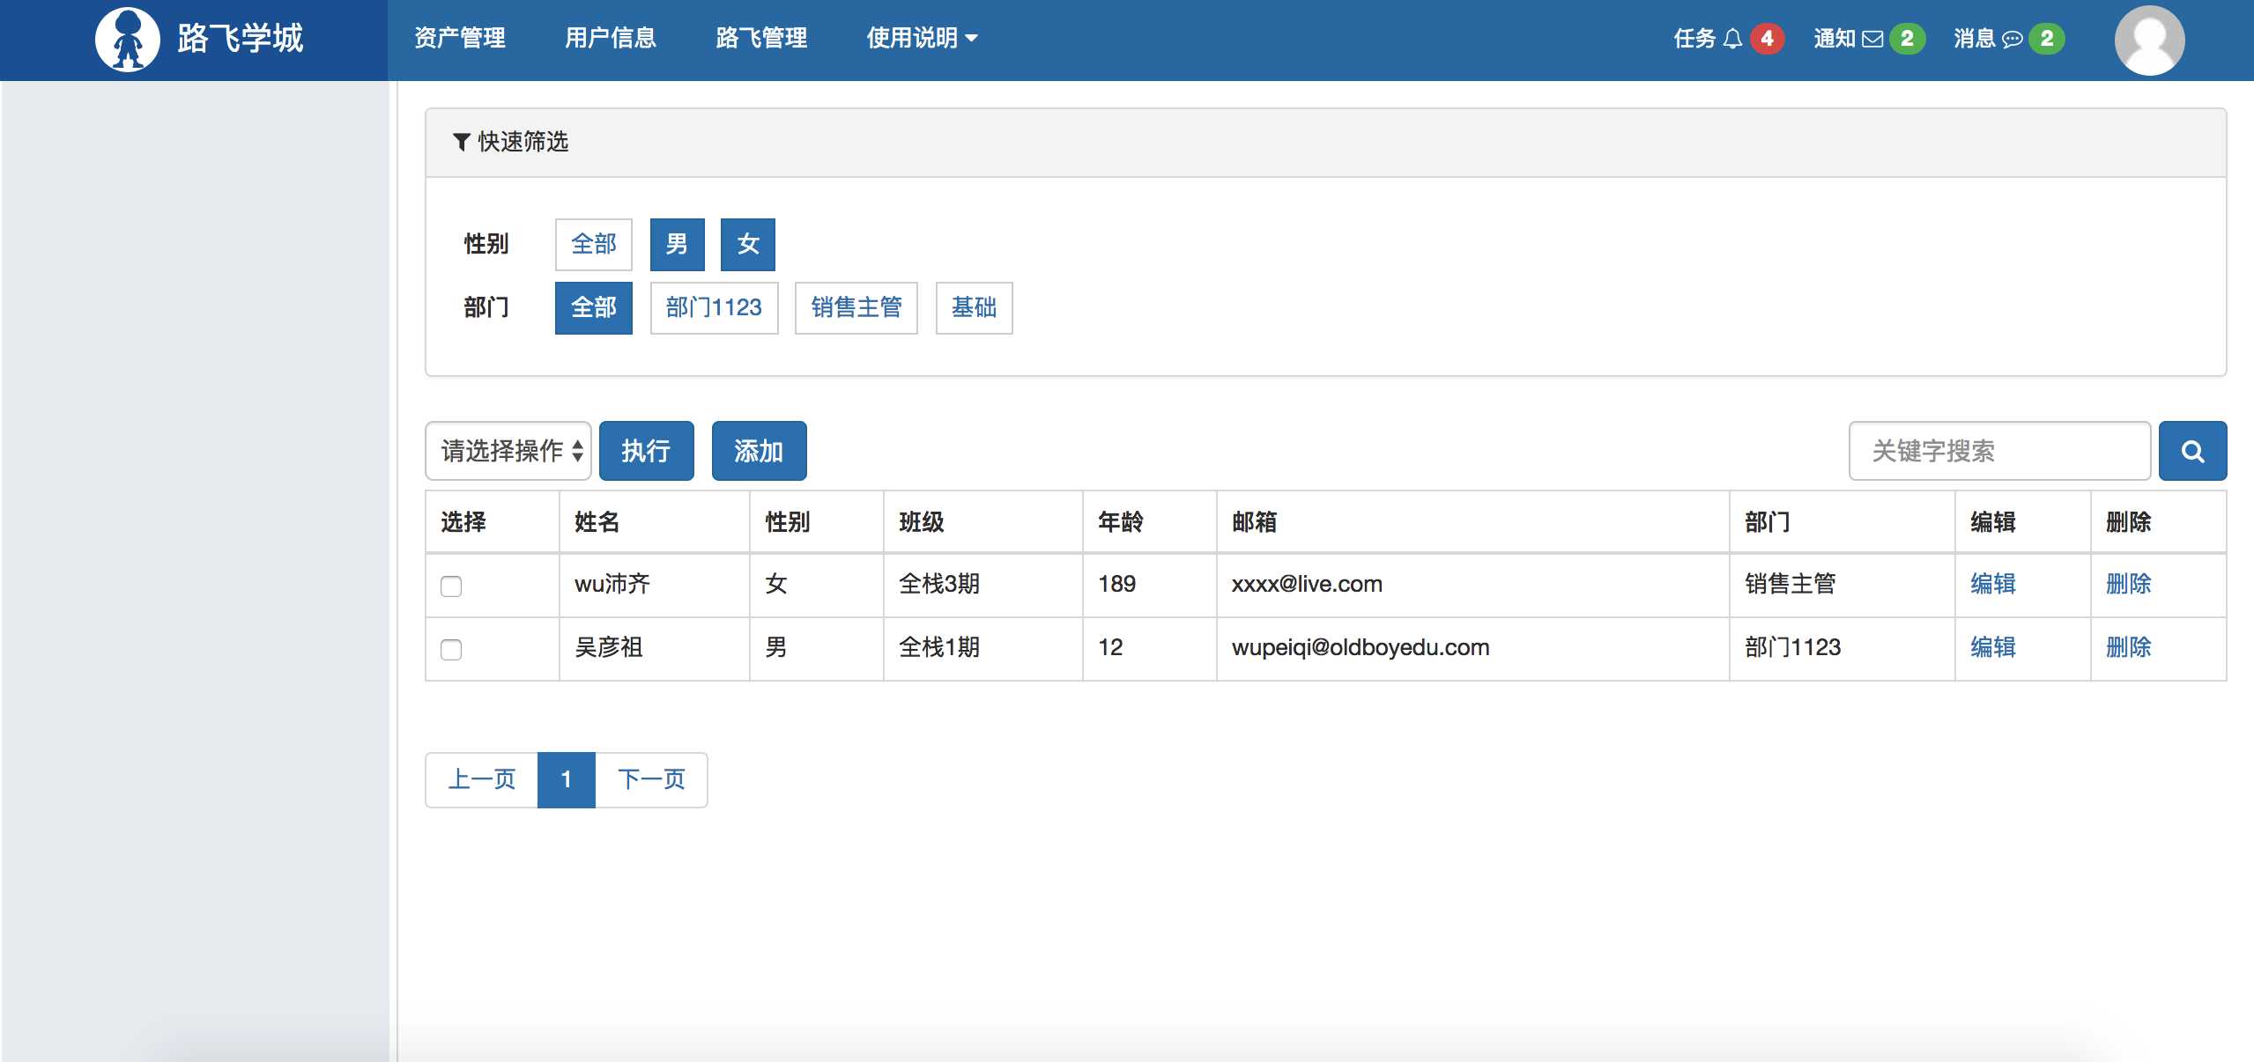
Task: Click the 任务 label in navbar
Action: [x=1694, y=39]
